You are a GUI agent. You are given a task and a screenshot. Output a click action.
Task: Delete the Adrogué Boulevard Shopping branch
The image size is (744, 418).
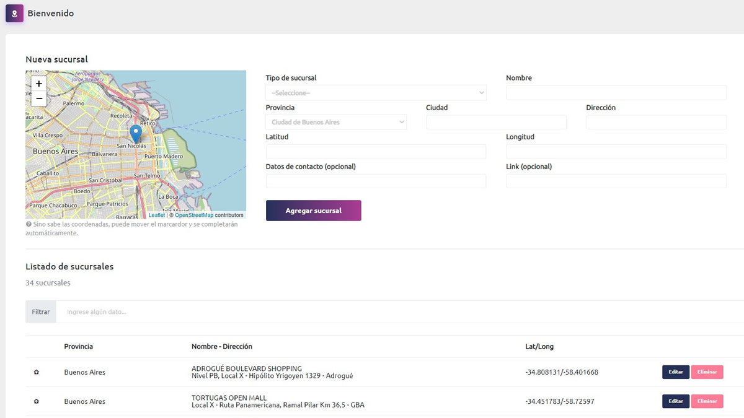[707, 372]
